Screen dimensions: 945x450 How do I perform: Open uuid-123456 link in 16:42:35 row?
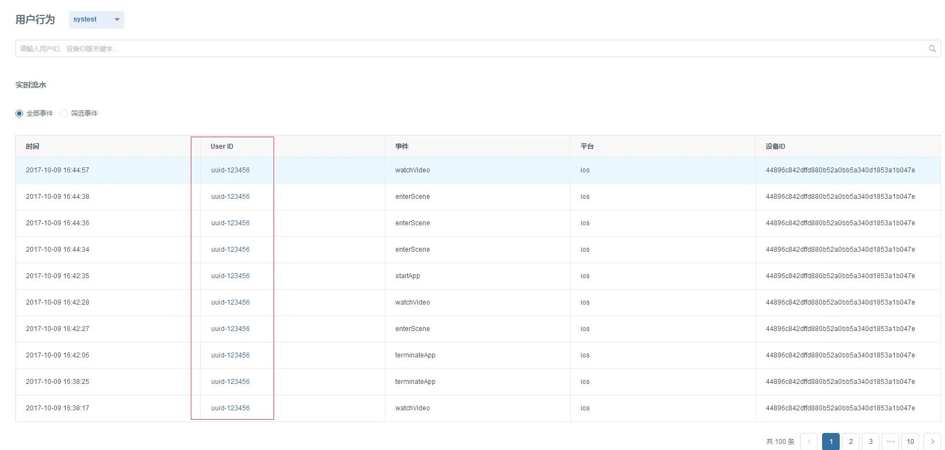(230, 276)
